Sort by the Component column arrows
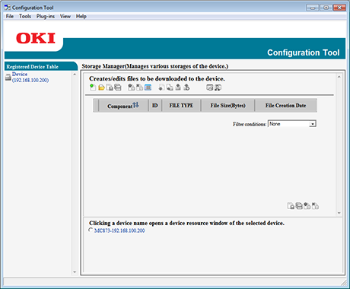Viewport: 350px width, 289px height. click(135, 105)
